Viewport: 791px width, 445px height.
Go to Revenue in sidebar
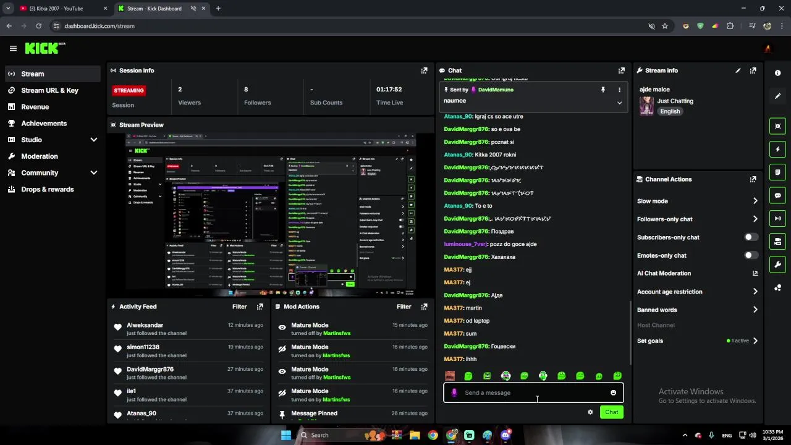pyautogui.click(x=53, y=107)
